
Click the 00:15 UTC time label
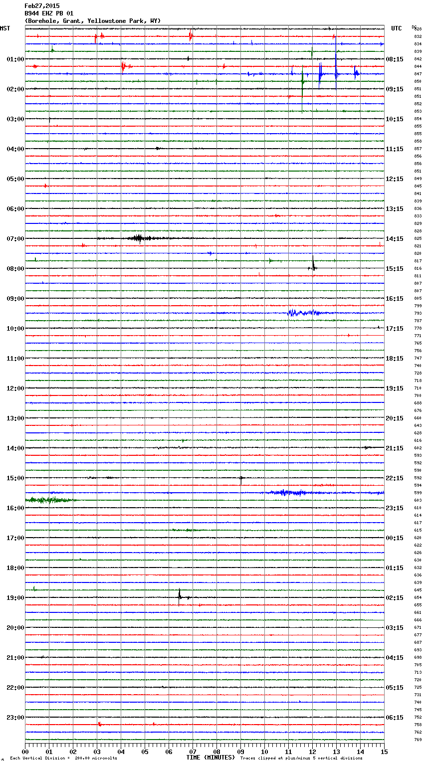(x=395, y=538)
